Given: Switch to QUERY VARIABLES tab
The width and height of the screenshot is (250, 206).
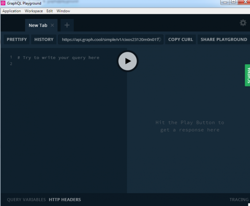Looking at the screenshot, I should 26,200.
